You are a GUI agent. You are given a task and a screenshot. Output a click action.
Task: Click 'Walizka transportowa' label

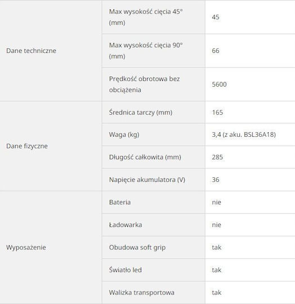pos(141,293)
